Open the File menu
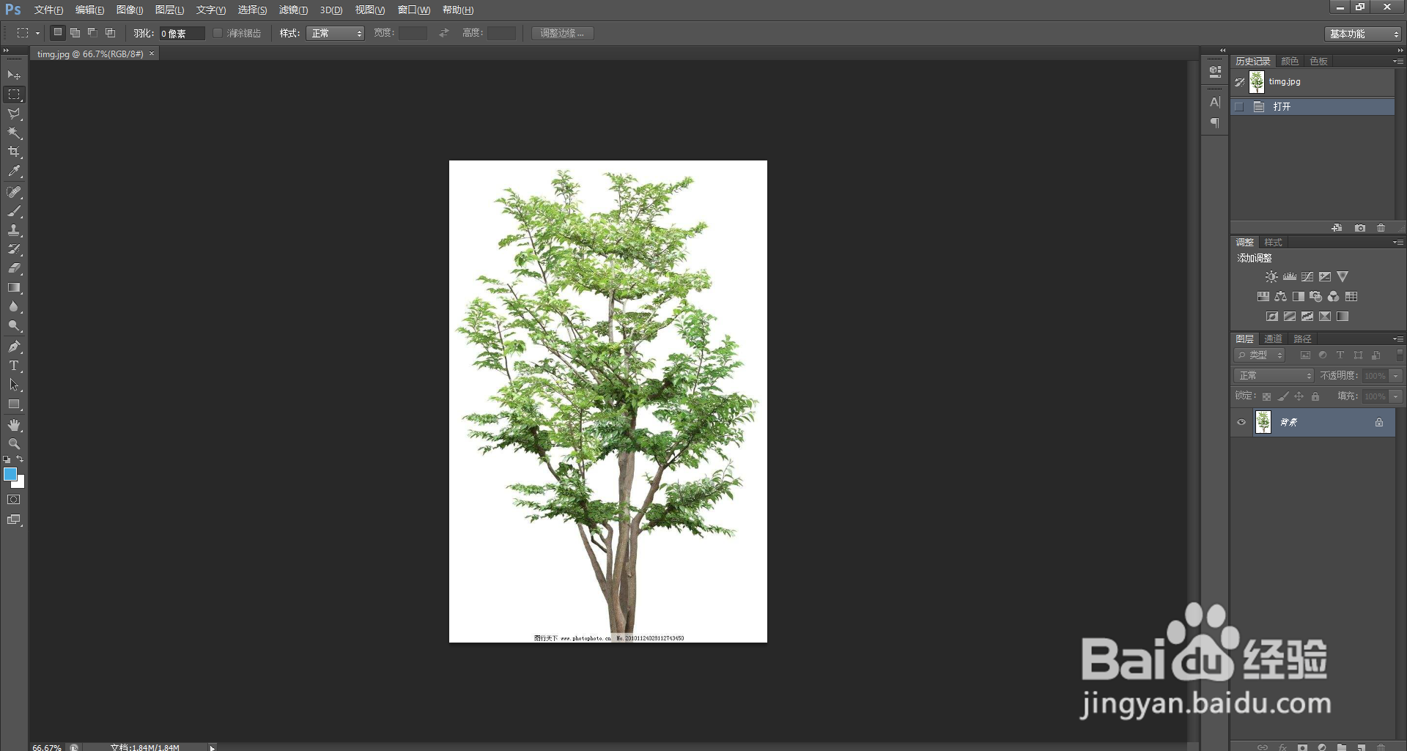Image resolution: width=1407 pixels, height=751 pixels. pos(48,10)
